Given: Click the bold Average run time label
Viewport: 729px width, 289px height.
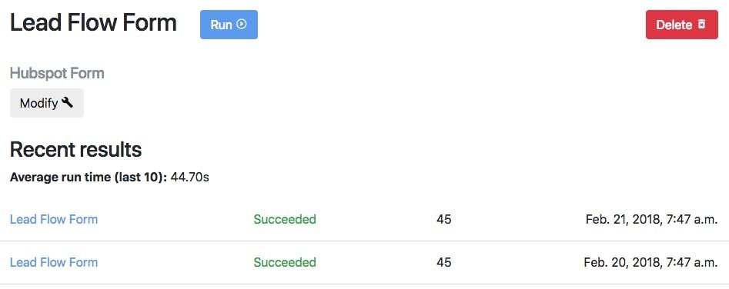Looking at the screenshot, I should pyautogui.click(x=89, y=178).
